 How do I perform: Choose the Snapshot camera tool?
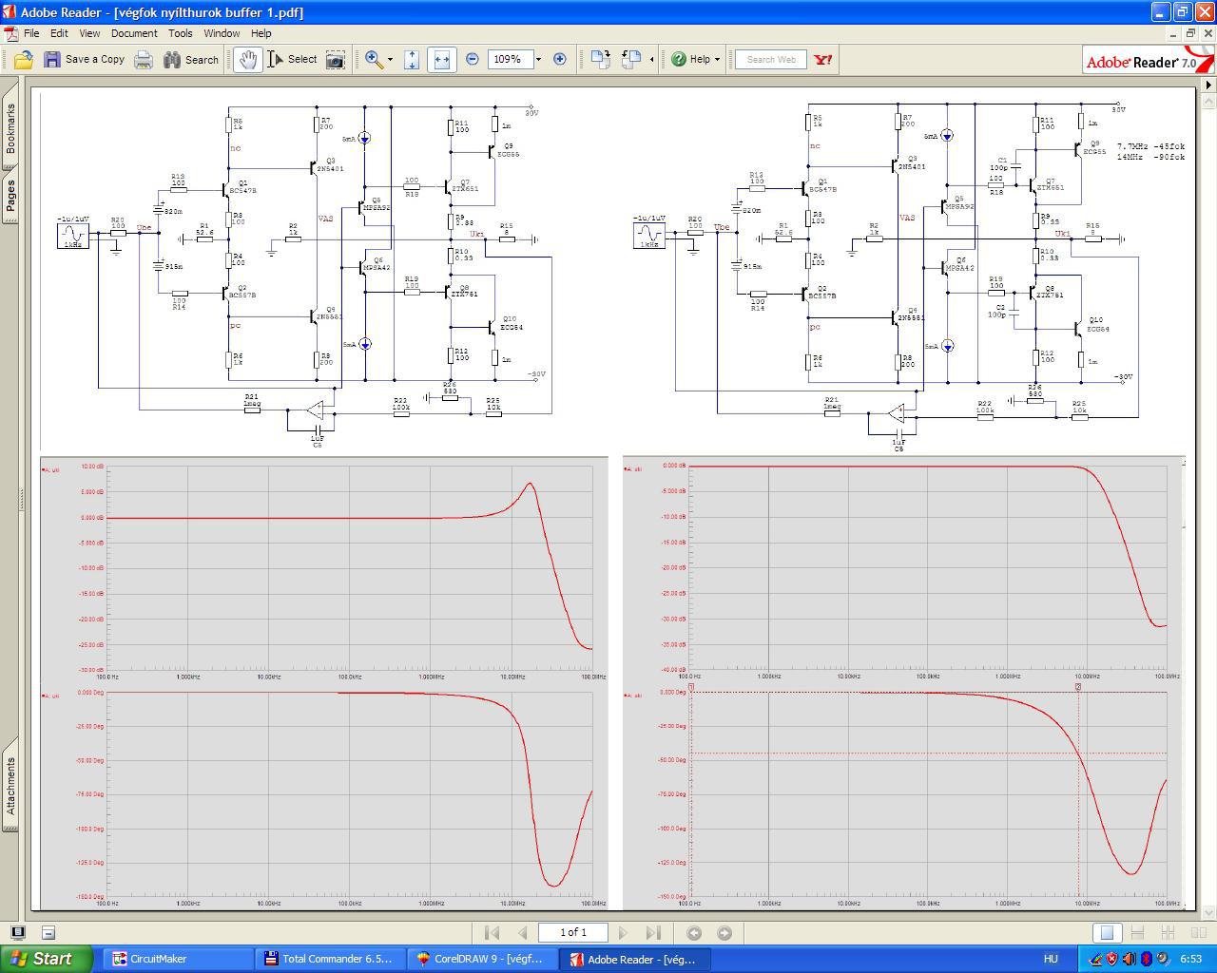tap(336, 59)
